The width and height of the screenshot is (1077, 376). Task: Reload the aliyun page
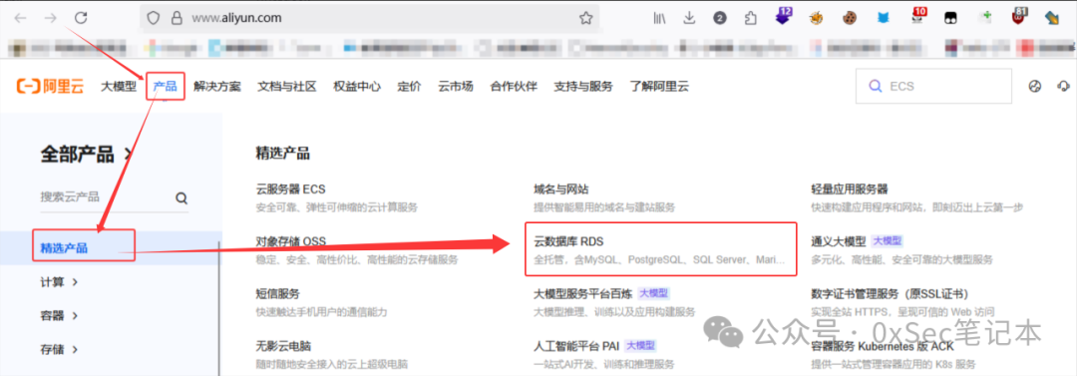[x=81, y=19]
